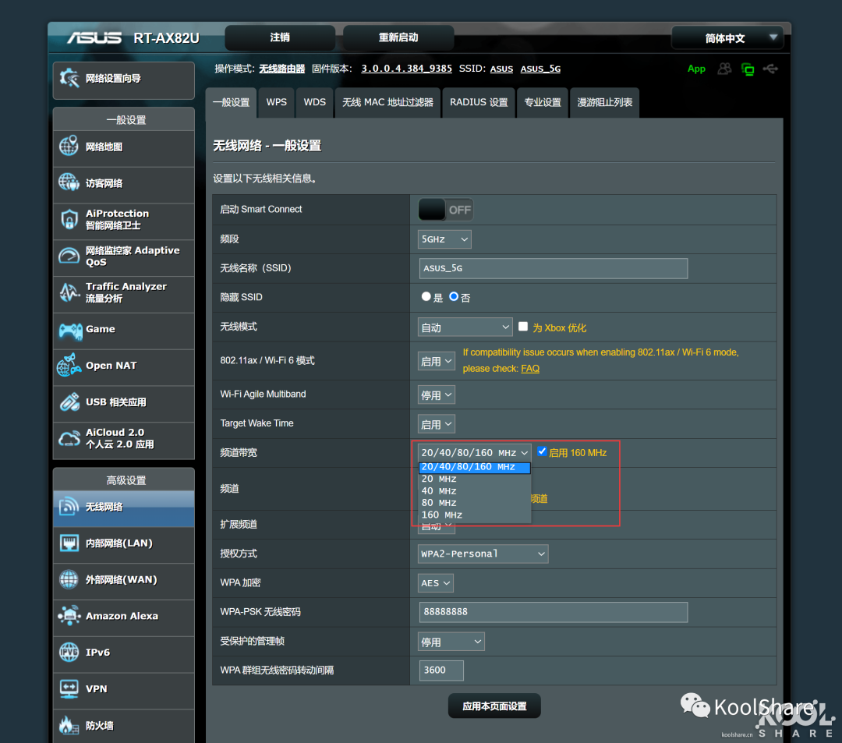
Task: Click the USB status icon in header
Action: pos(770,69)
